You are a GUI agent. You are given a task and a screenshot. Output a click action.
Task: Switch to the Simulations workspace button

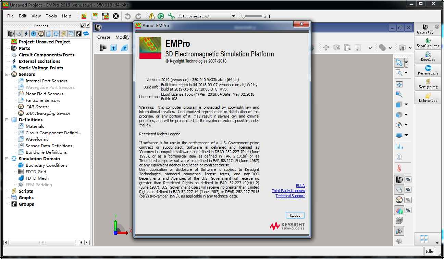point(428,43)
